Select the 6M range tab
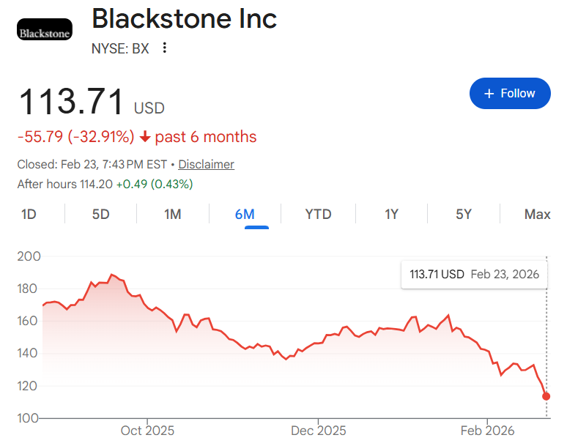The image size is (567, 446). (x=245, y=215)
